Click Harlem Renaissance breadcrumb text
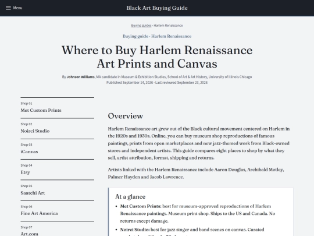 coord(168,26)
